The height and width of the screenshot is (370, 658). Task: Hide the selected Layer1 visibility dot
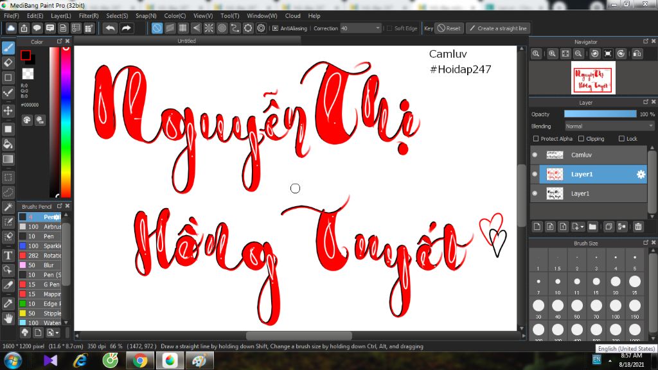click(535, 174)
